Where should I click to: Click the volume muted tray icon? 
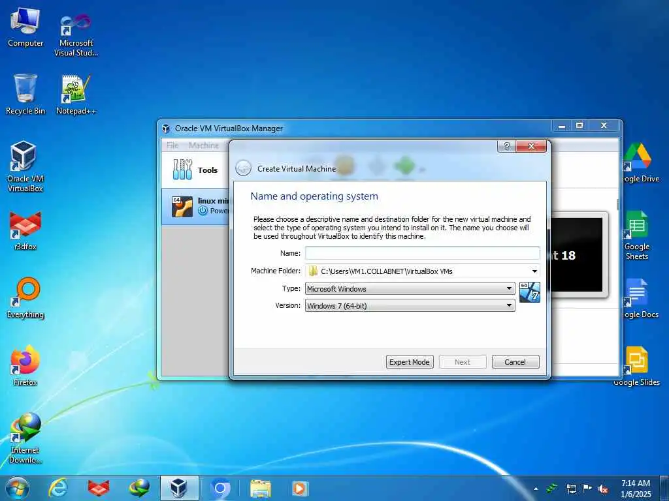point(603,489)
